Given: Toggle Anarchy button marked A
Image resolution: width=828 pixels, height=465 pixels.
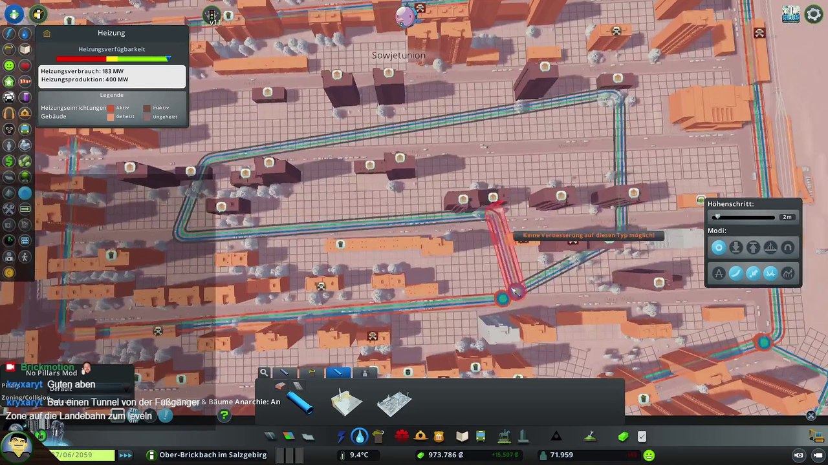Looking at the screenshot, I should [x=719, y=273].
